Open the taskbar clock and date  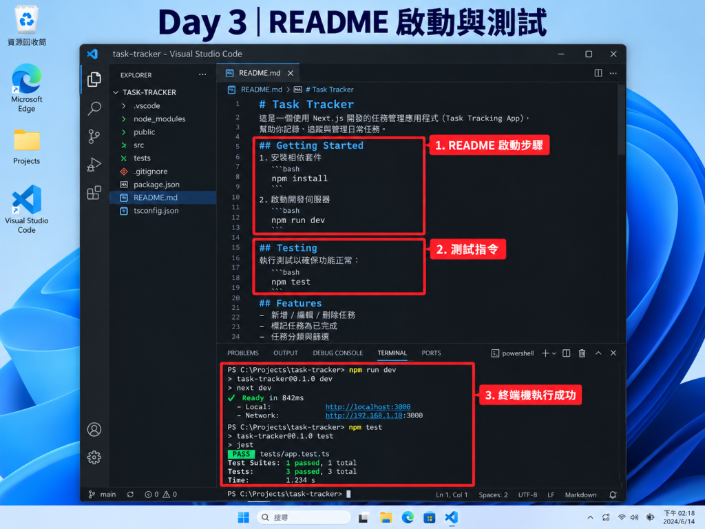[x=679, y=517]
